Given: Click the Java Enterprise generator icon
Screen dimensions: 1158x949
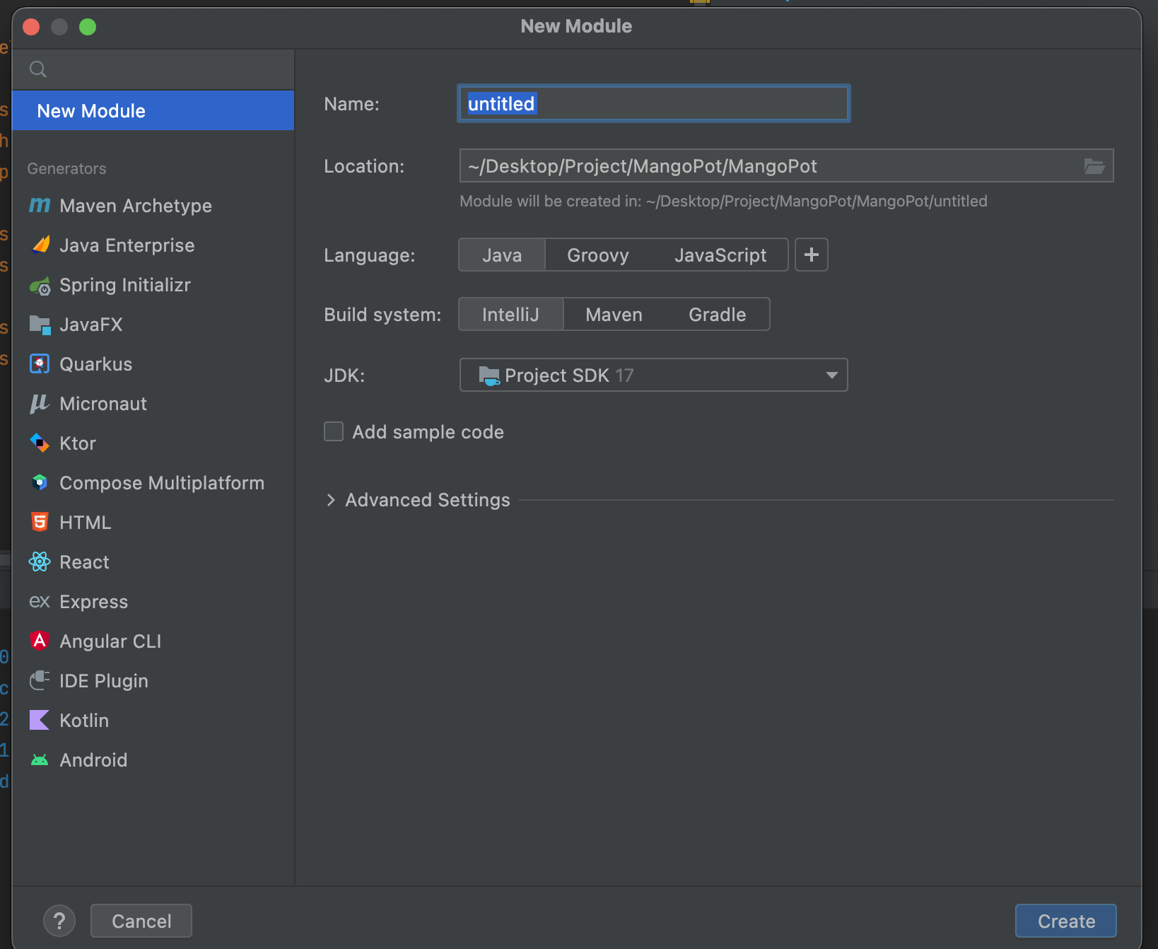Looking at the screenshot, I should pyautogui.click(x=40, y=245).
